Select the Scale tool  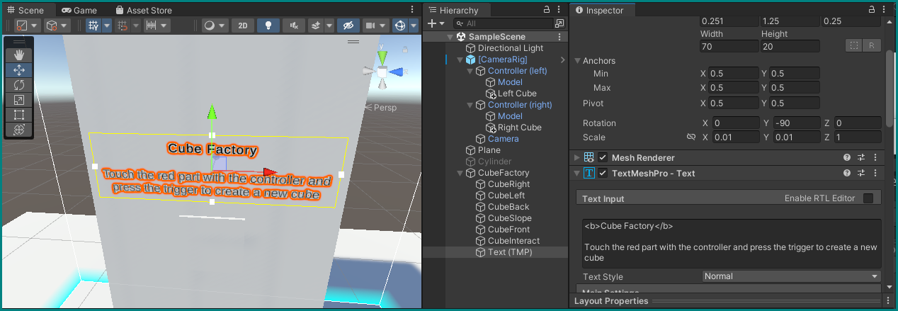19,100
